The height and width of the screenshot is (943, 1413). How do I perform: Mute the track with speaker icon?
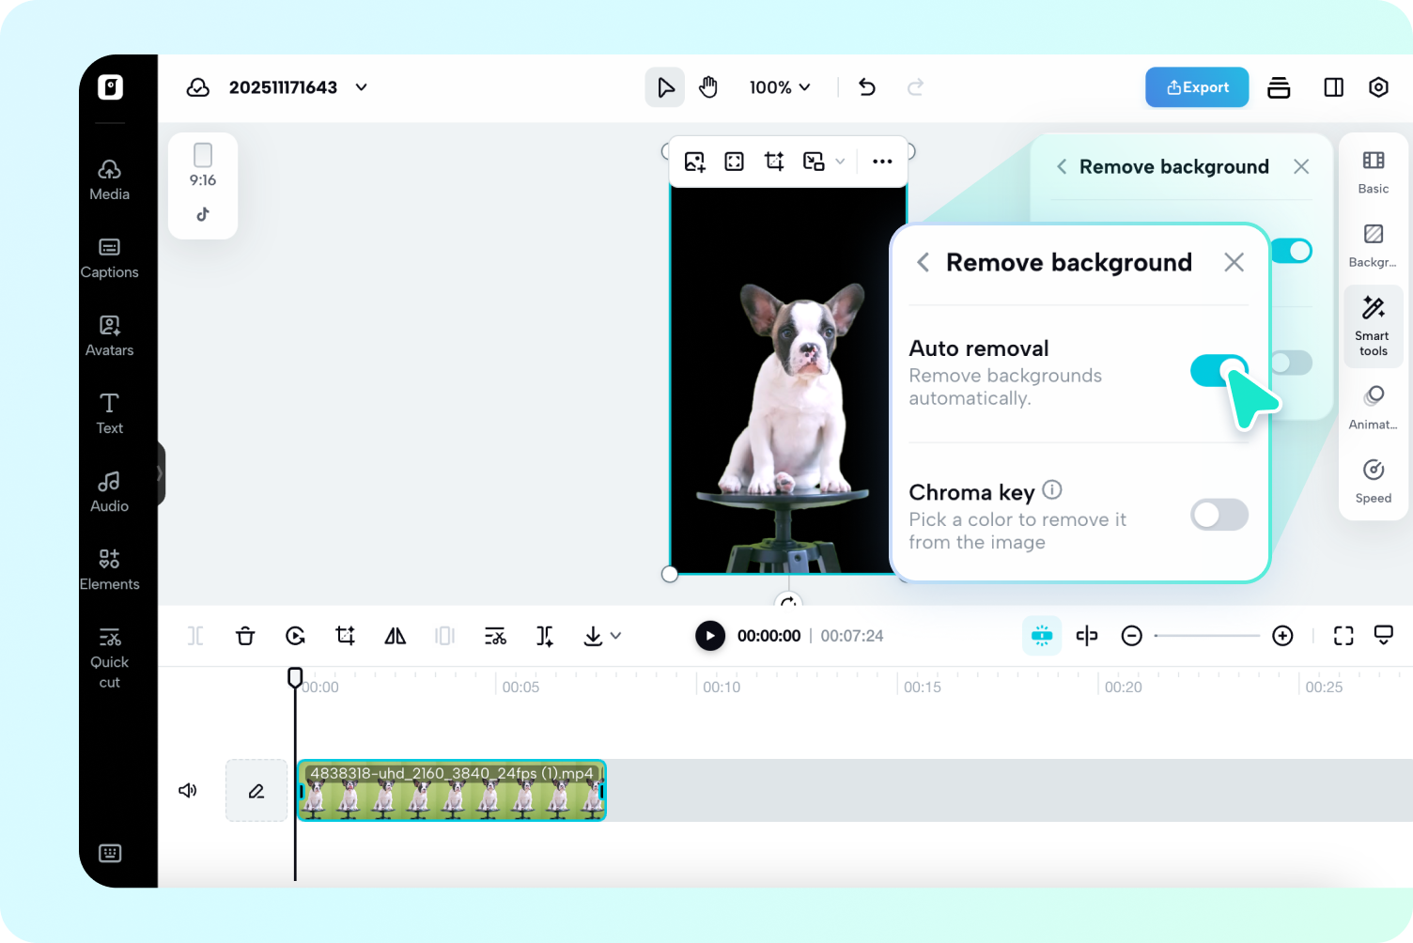188,791
